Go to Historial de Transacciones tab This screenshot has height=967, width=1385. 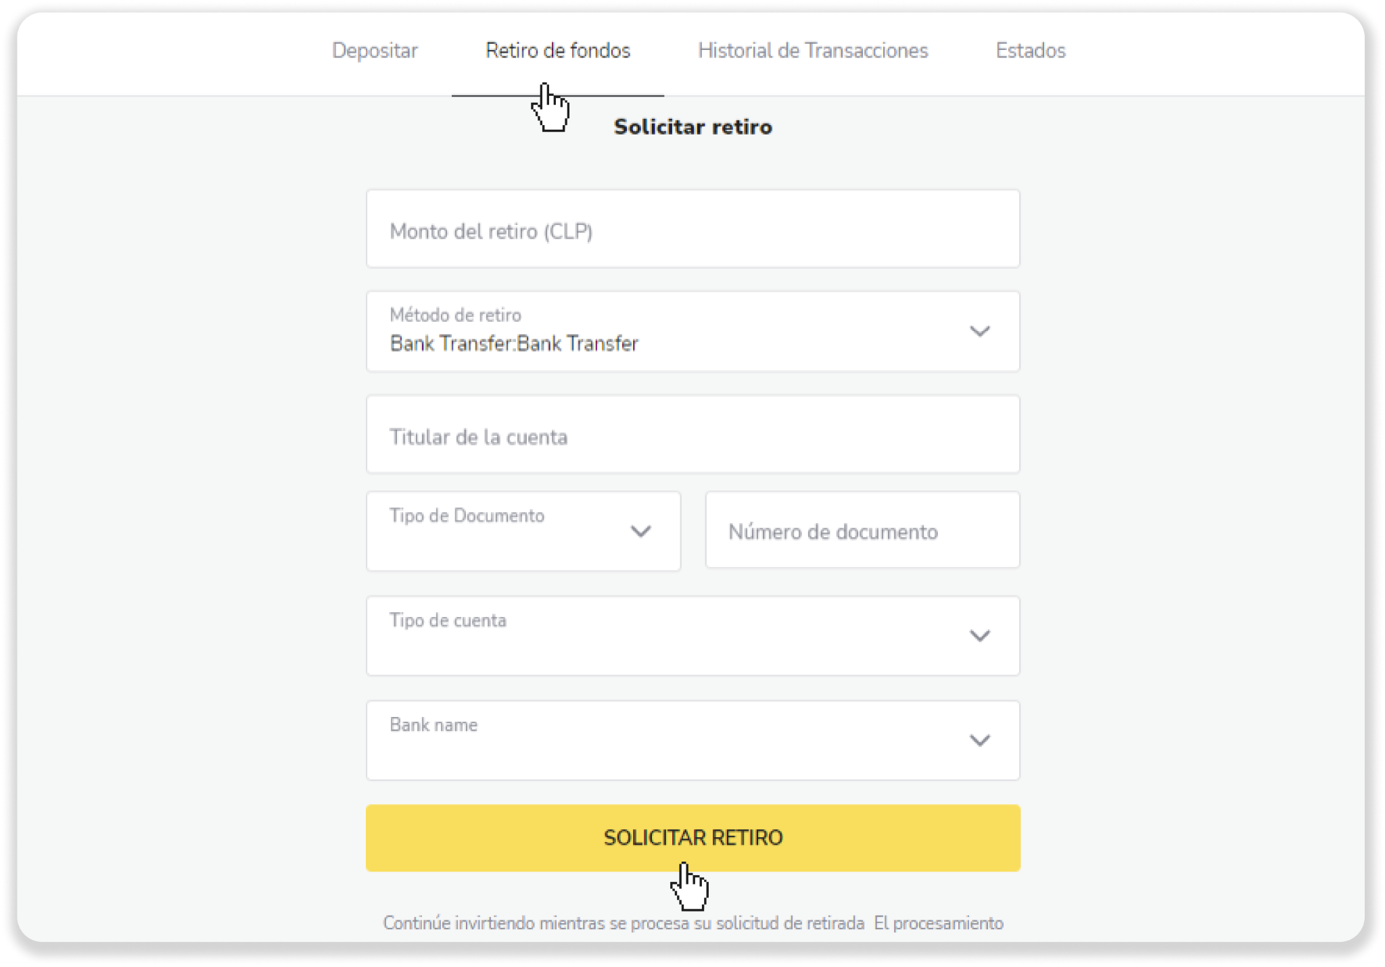[813, 51]
